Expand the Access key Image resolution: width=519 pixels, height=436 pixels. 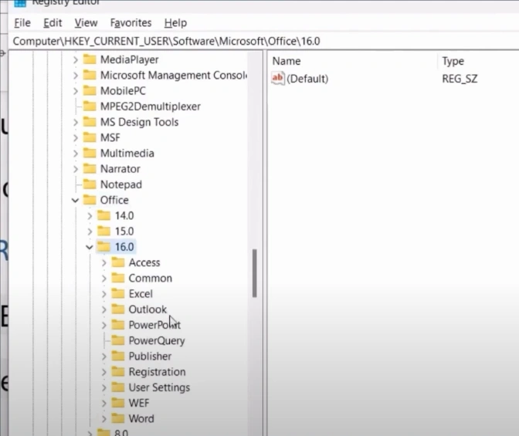pyautogui.click(x=104, y=262)
